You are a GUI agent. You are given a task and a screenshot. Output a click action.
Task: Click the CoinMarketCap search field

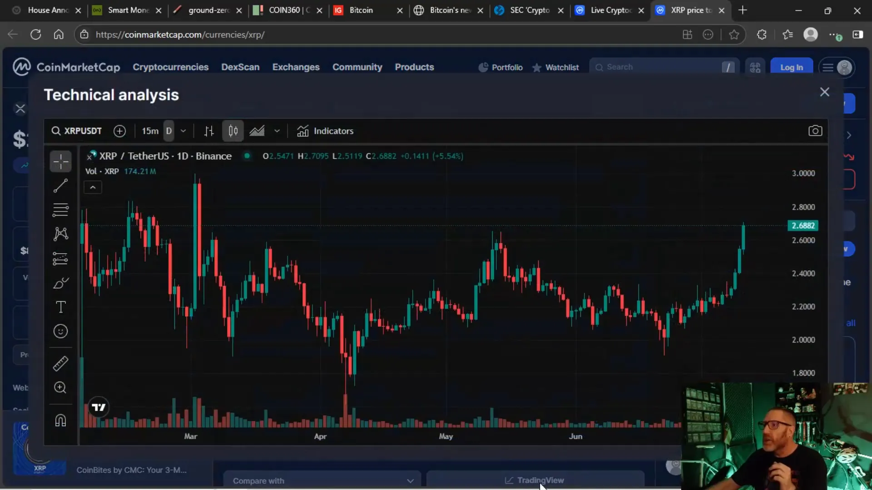point(664,67)
